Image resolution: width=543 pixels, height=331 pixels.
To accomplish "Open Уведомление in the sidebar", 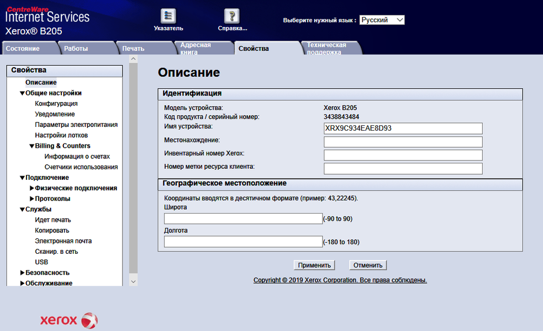I will pyautogui.click(x=55, y=114).
